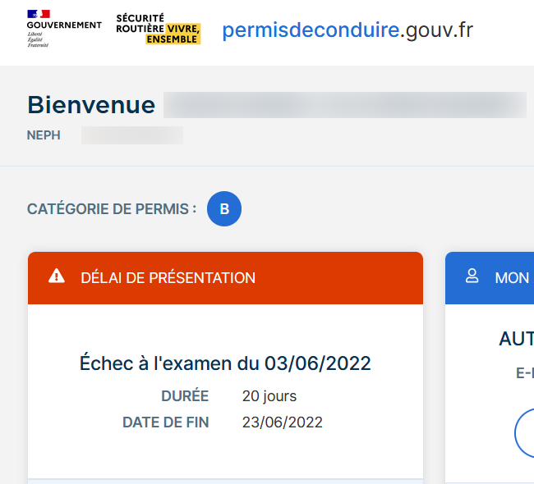Click the warning triangle icon

click(57, 276)
